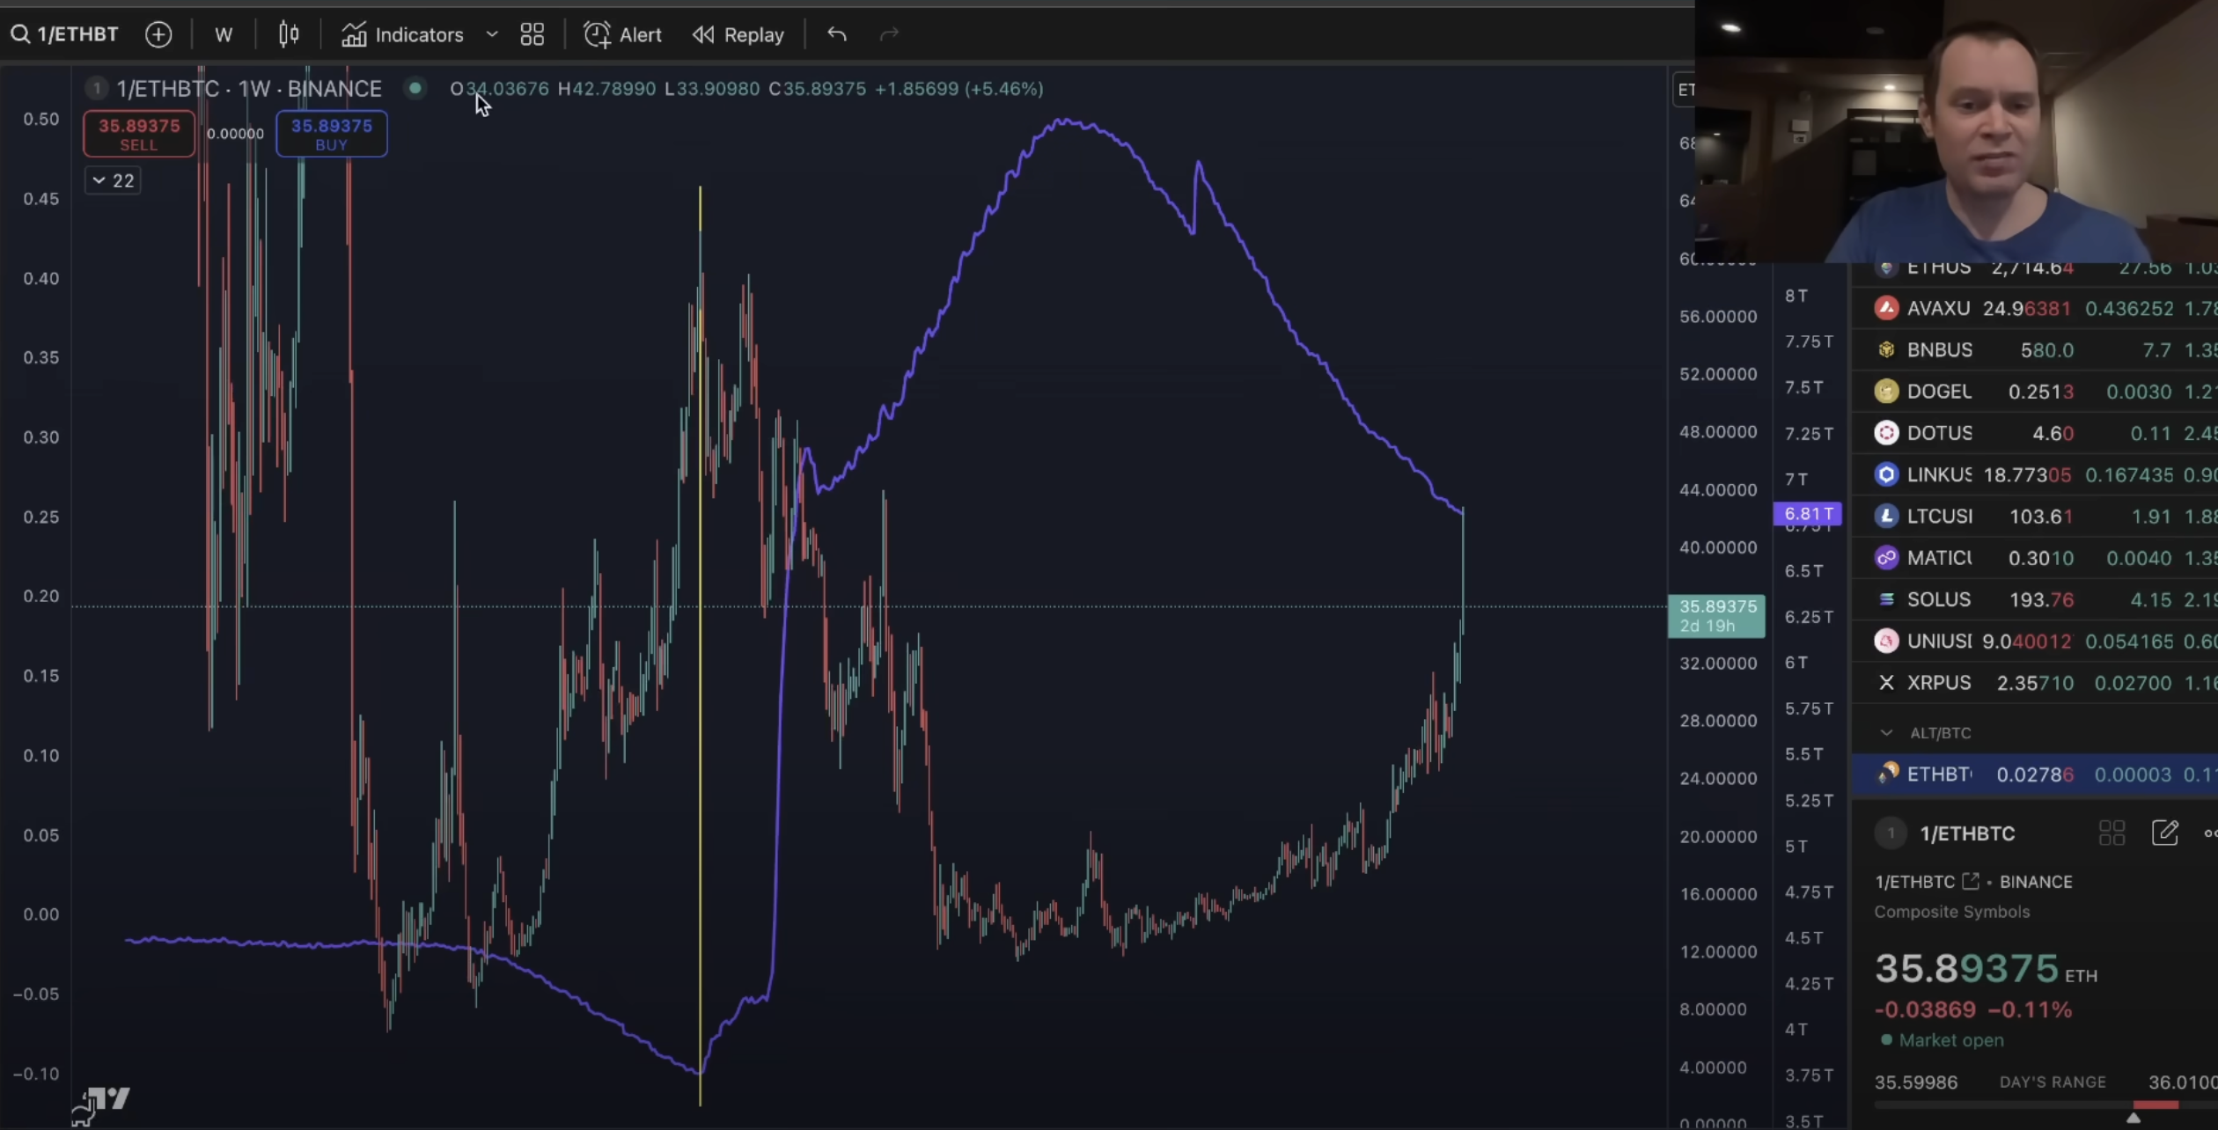Expand the Indicators favorites dropdown arrow
This screenshot has width=2218, height=1130.
click(x=492, y=34)
